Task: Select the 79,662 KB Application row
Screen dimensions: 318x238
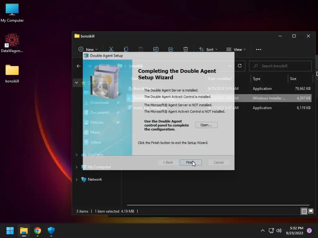Action: [219, 88]
